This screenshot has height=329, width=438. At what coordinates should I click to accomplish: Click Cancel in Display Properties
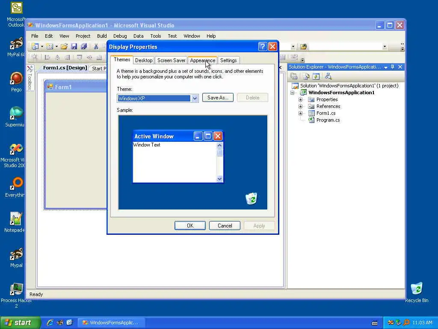pos(225,225)
